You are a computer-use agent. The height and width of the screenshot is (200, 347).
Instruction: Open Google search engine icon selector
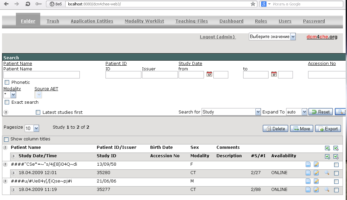click(x=265, y=4)
